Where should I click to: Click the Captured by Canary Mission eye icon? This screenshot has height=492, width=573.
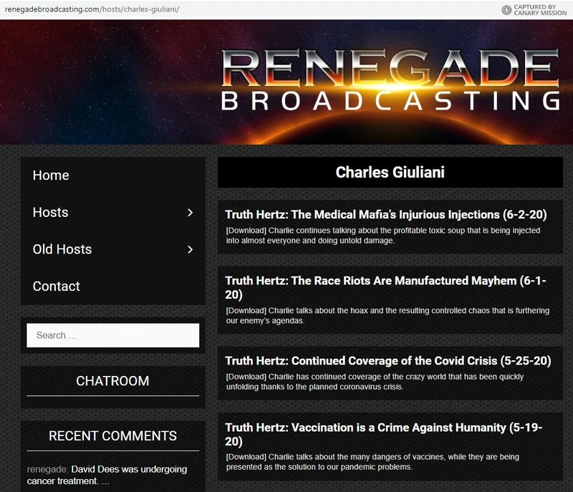(506, 9)
